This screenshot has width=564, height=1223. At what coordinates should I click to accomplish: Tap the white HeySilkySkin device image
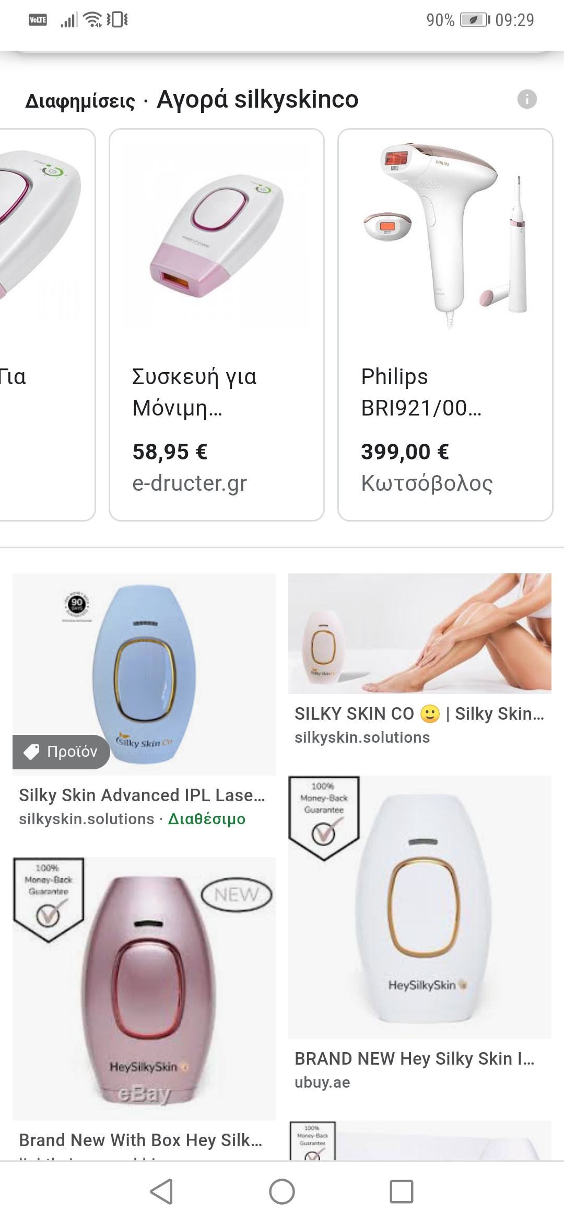420,907
